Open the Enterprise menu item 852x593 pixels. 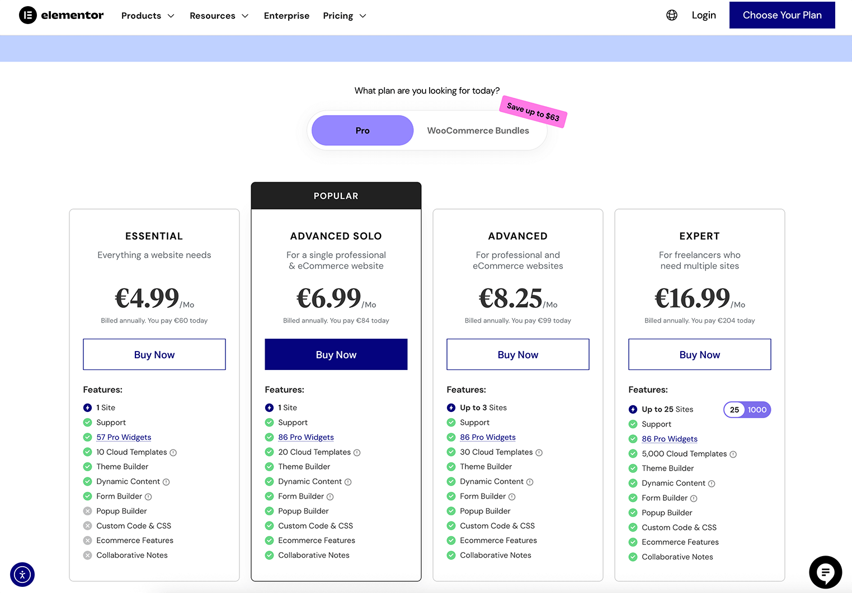coord(286,16)
